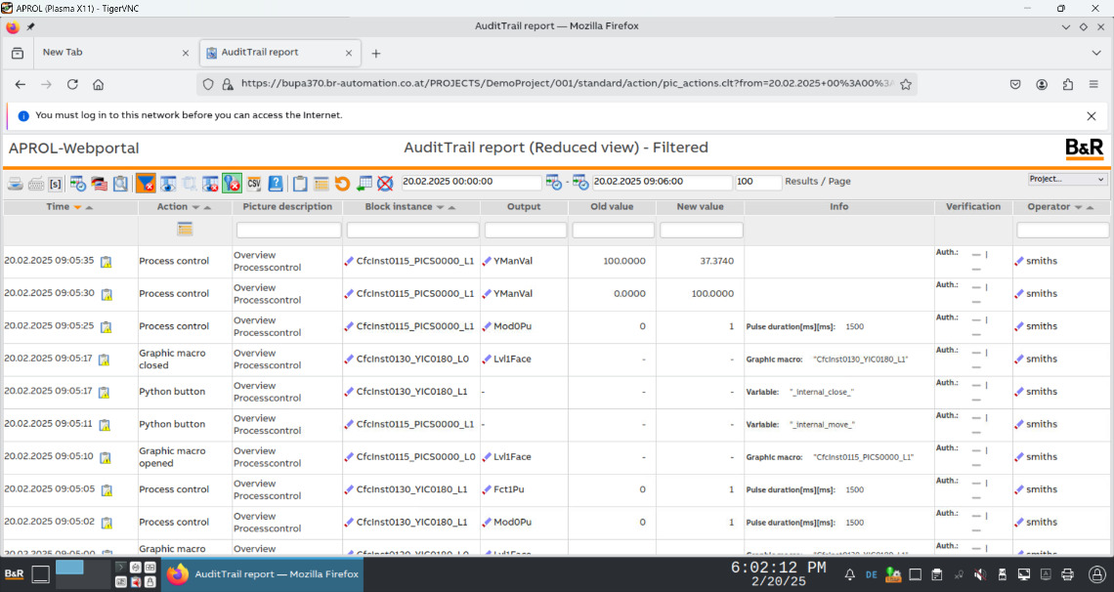This screenshot has width=1114, height=592.
Task: Dismiss the network login notification bar
Action: pyautogui.click(x=1092, y=115)
